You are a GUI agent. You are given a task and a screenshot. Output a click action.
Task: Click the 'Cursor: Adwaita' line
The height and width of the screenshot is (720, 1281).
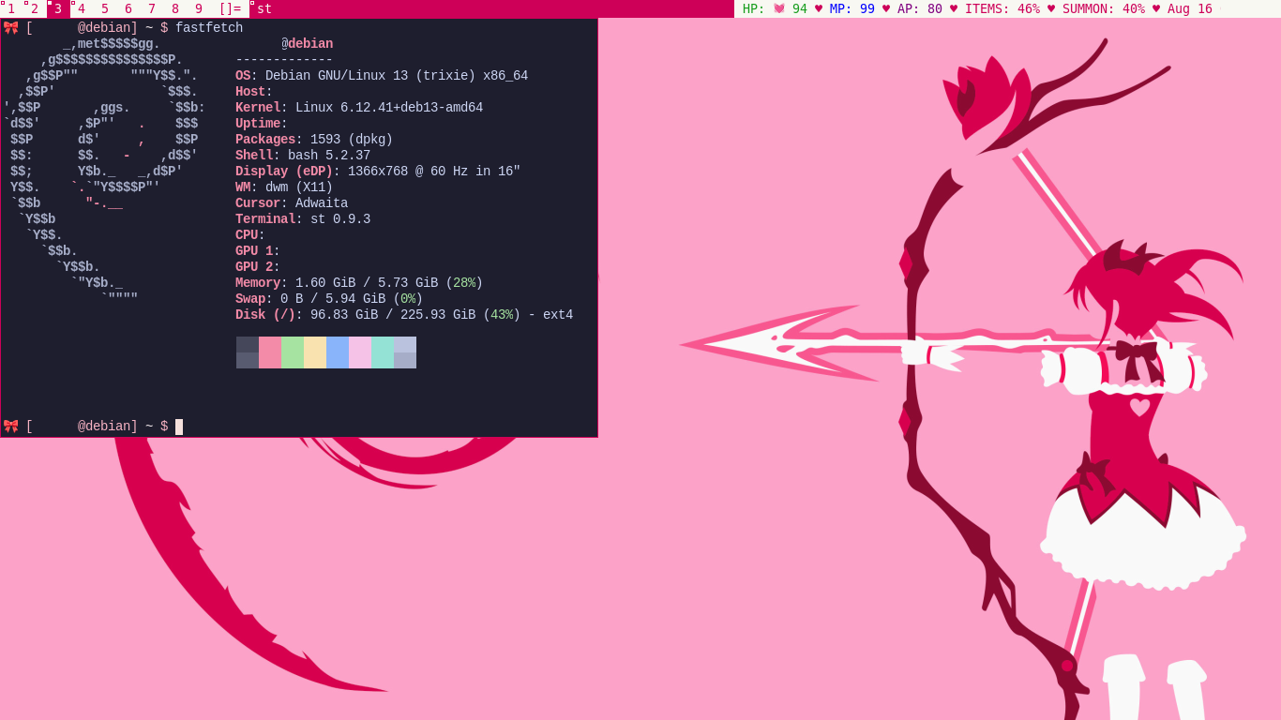pyautogui.click(x=292, y=203)
